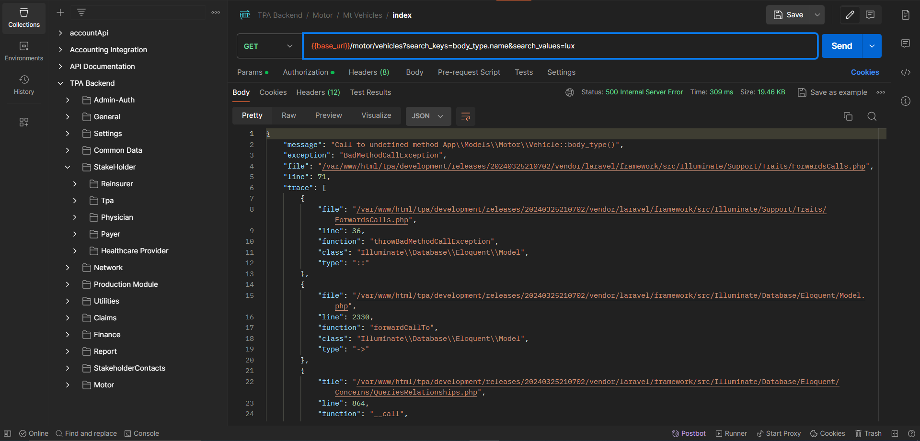Open the Environments sidebar panel

(x=24, y=51)
